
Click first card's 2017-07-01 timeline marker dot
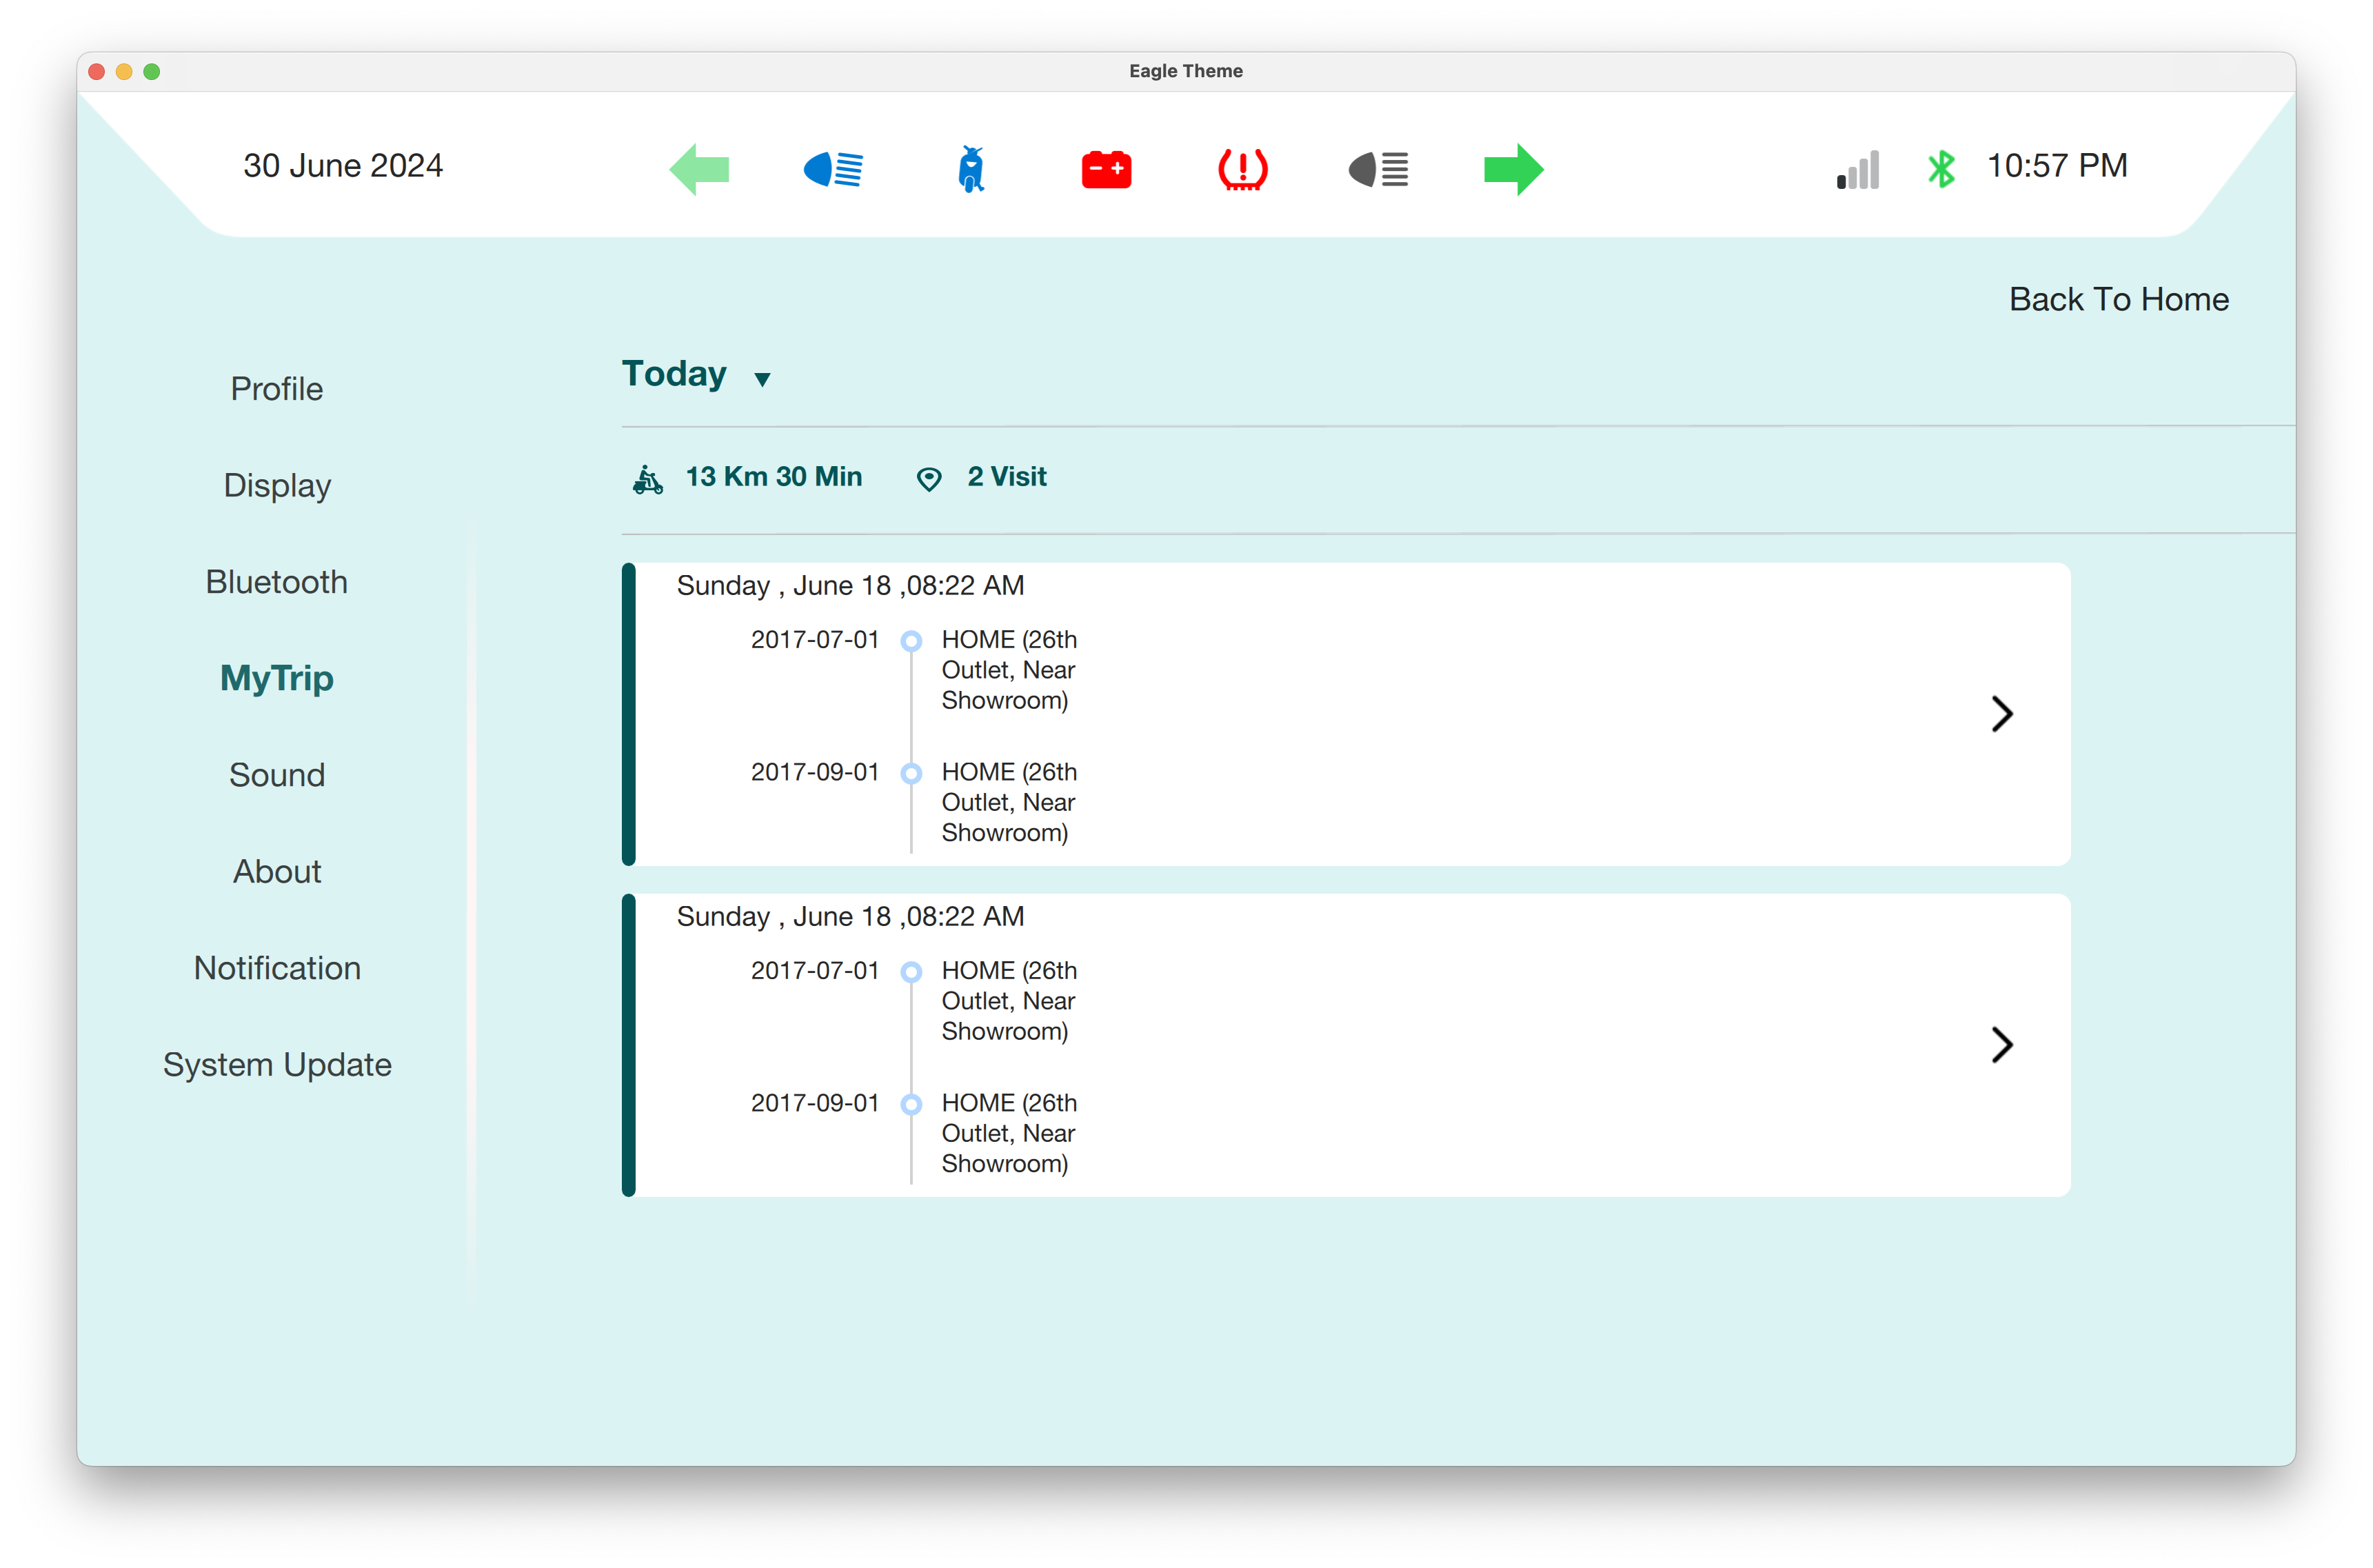point(911,641)
